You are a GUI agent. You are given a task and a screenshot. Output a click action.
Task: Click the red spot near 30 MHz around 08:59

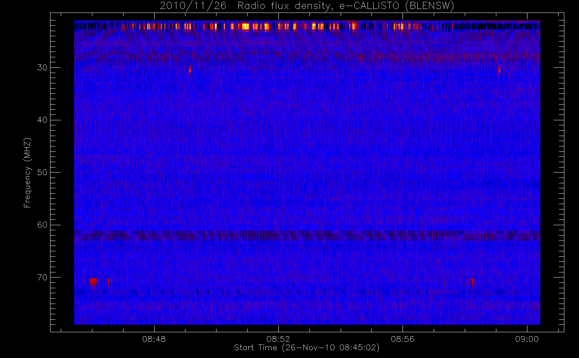click(x=499, y=69)
